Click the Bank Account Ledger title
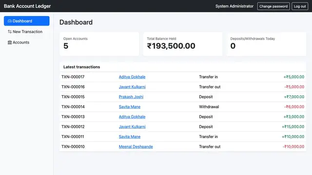312x175 pixels. point(27,6)
